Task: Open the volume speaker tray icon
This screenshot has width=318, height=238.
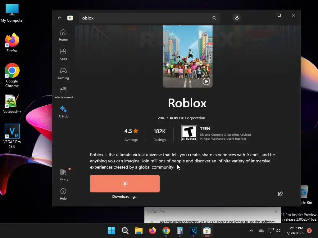Action: tap(278, 231)
